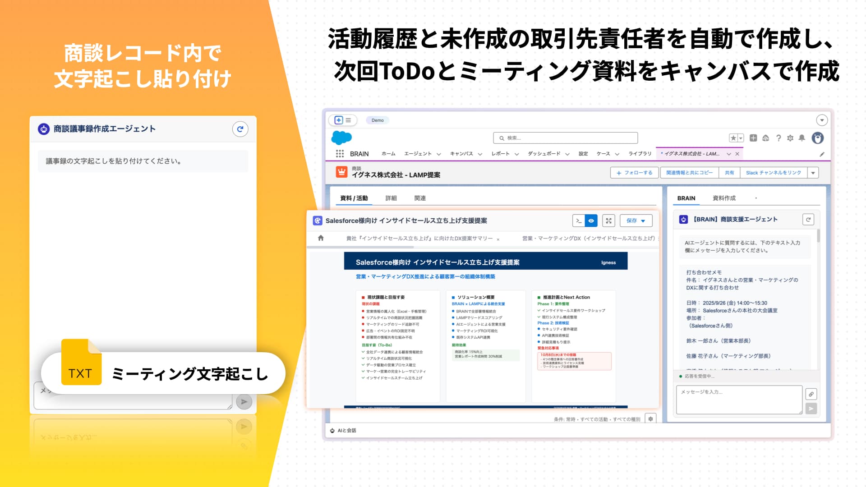The width and height of the screenshot is (866, 487).
Task: Open the bear avatar profile icon
Action: pyautogui.click(x=817, y=138)
